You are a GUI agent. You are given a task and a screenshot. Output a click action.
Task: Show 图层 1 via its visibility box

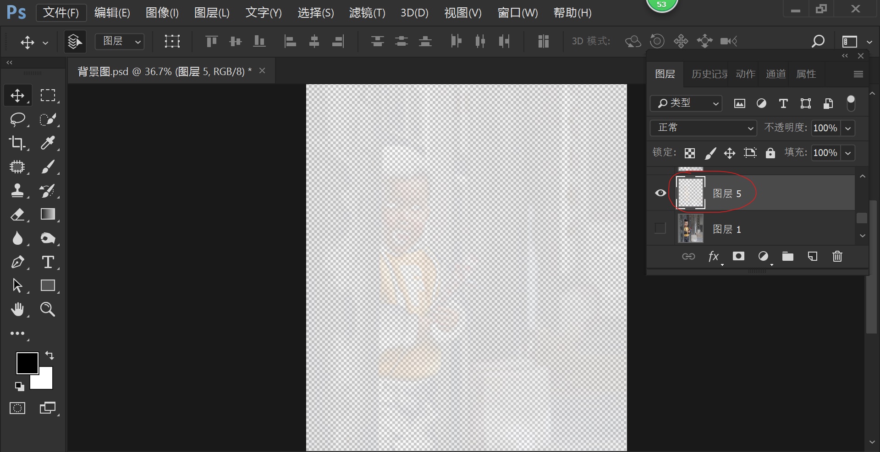[x=660, y=228]
